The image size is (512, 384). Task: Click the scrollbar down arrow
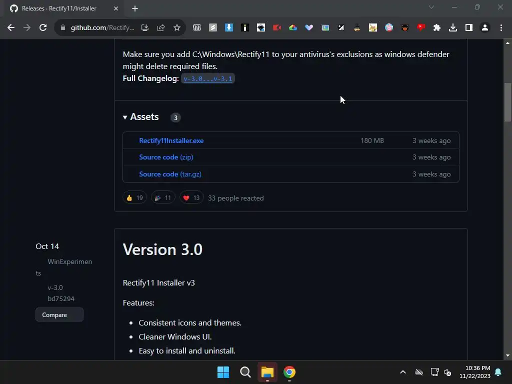pyautogui.click(x=507, y=355)
